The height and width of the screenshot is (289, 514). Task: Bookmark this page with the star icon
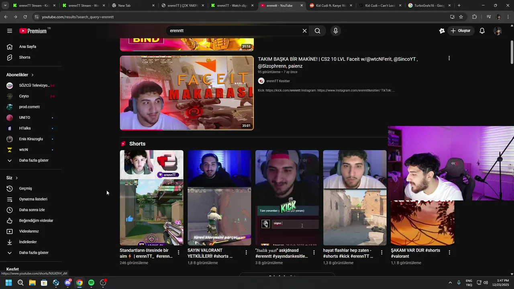(461, 17)
